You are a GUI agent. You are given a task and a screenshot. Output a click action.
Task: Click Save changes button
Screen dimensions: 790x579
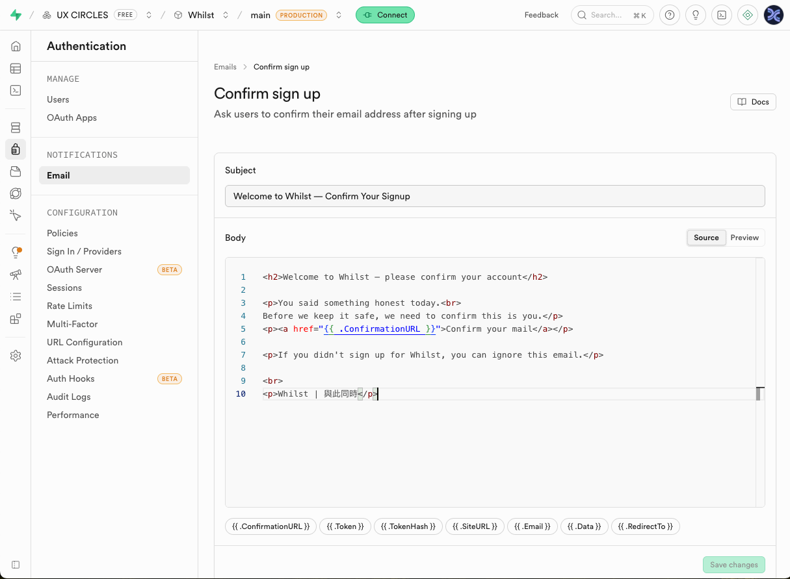734,565
